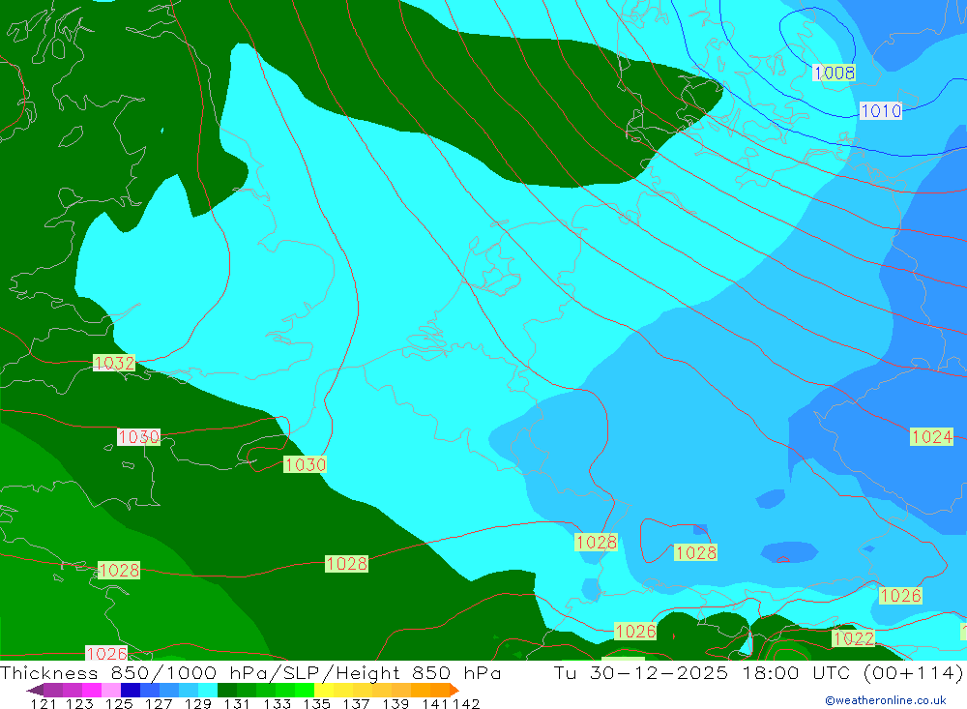Pick the bright magenta legend swatch

[91, 690]
